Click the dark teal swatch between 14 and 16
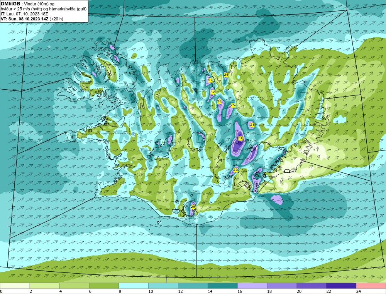 (223, 286)
